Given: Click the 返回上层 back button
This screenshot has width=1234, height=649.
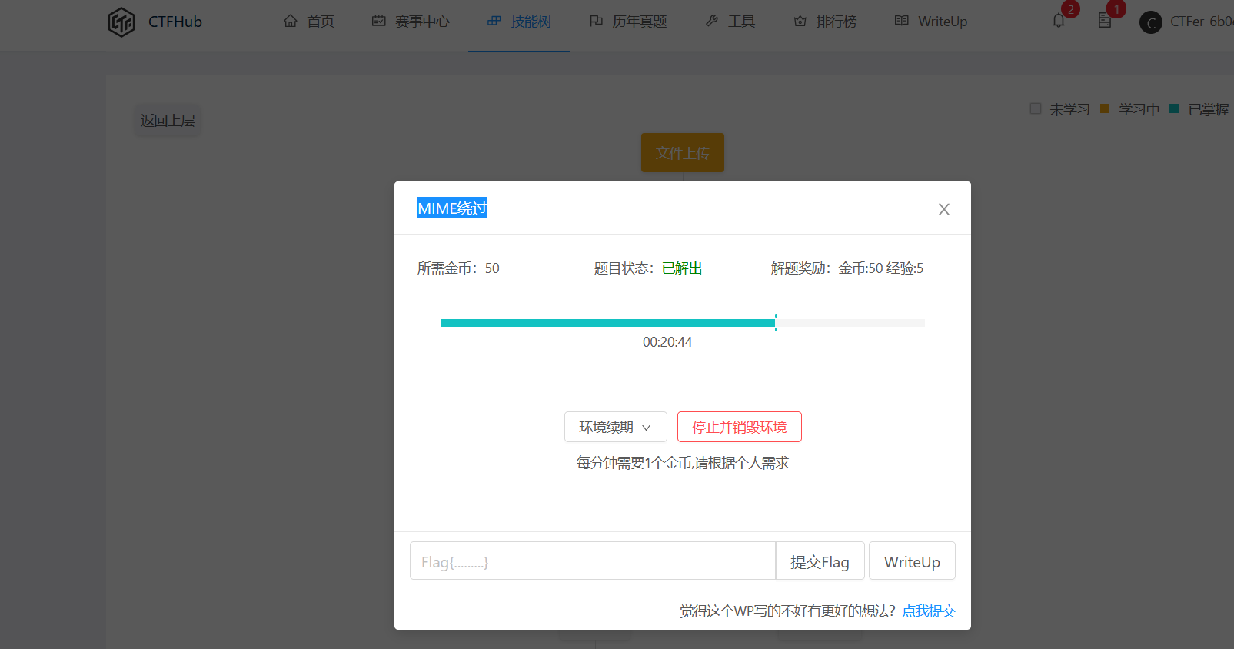Looking at the screenshot, I should [168, 121].
